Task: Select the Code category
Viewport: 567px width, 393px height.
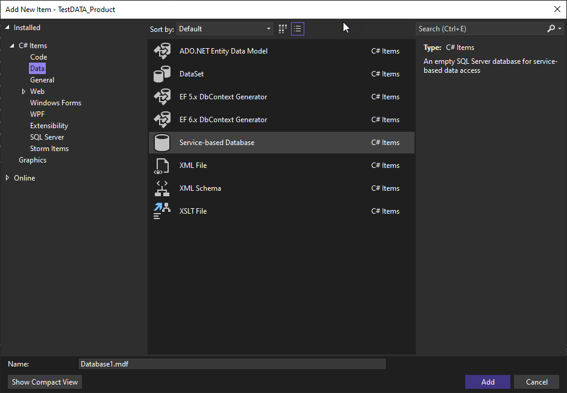Action: [39, 57]
